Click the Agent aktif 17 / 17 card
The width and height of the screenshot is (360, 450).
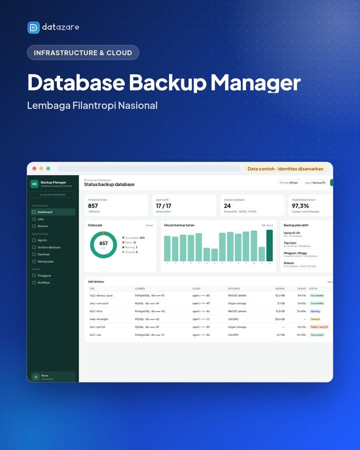point(184,205)
